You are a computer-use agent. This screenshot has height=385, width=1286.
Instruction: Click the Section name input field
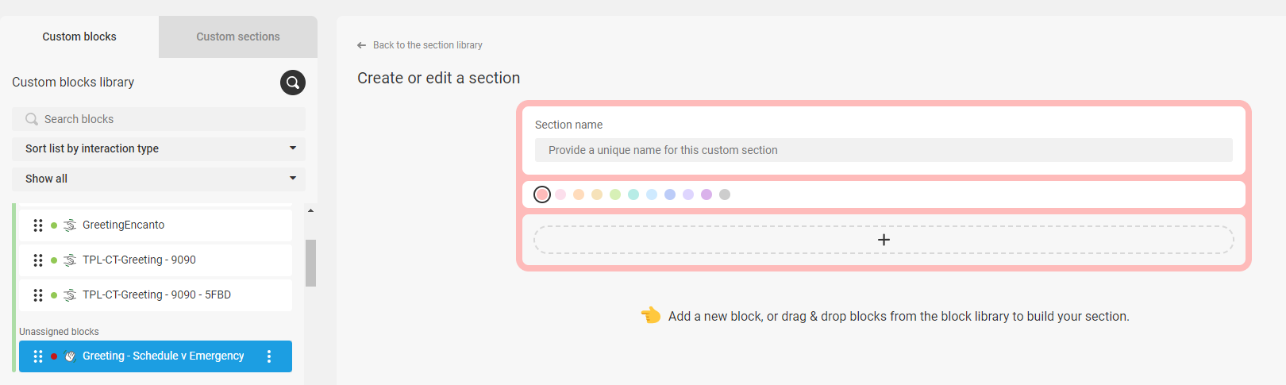(x=884, y=150)
